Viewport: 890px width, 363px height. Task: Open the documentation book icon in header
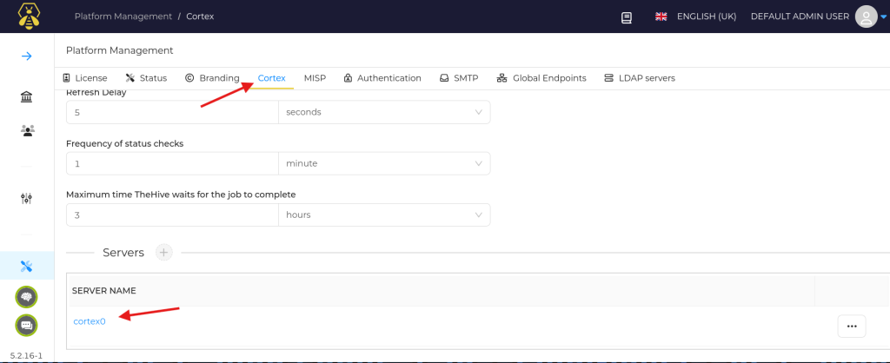[627, 16]
